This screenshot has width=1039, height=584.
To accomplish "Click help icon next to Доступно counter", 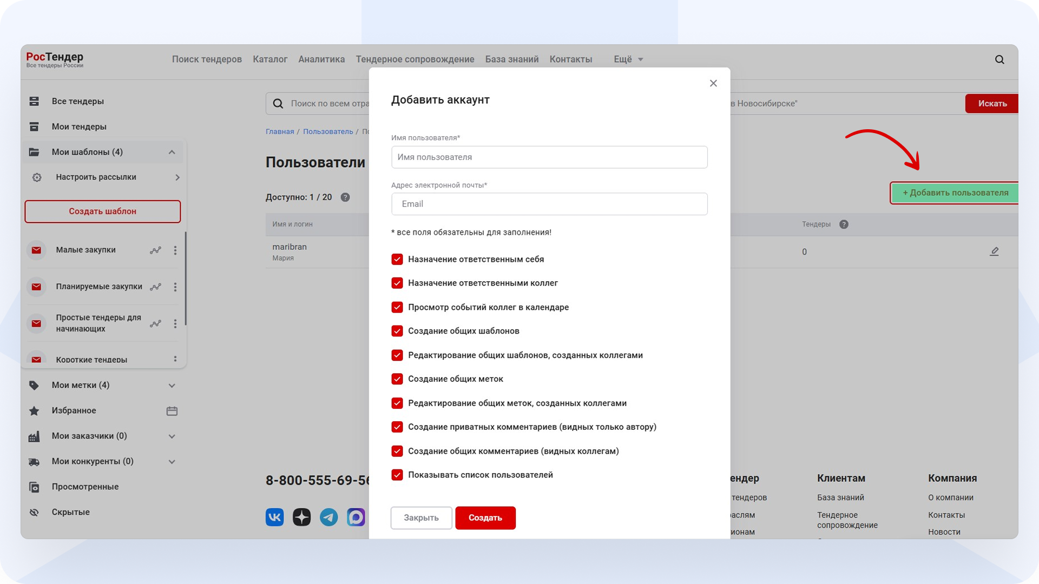I will point(345,197).
